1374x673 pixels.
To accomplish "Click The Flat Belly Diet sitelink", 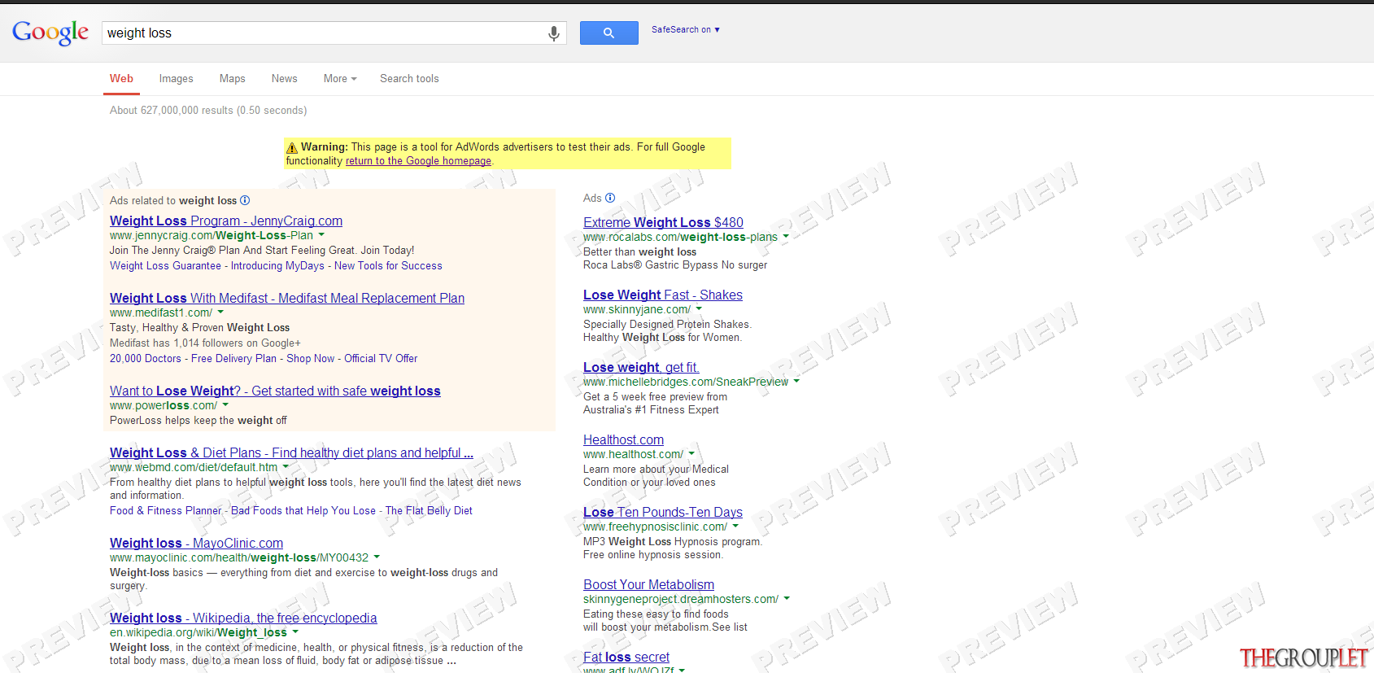I will [429, 511].
